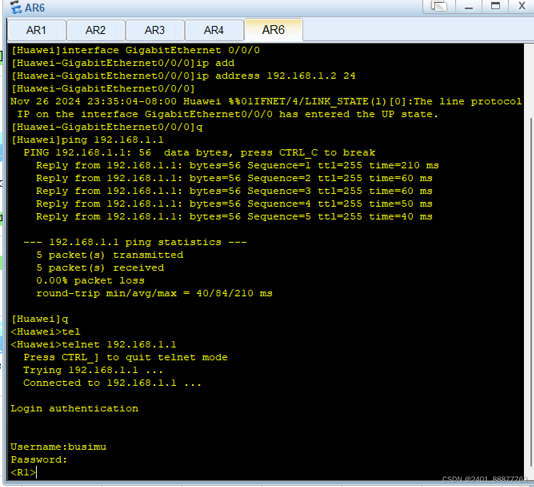The height and width of the screenshot is (487, 534).
Task: Click 'PING 192.168.1.1: 56 data bytes' line
Action: [x=199, y=153]
